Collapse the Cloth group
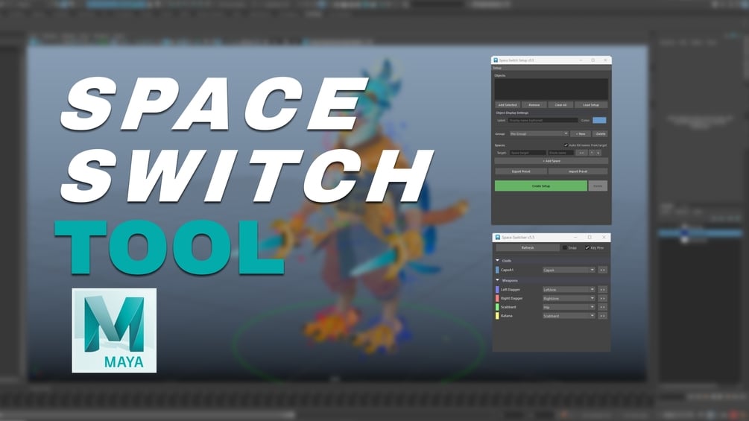This screenshot has width=749, height=421. pos(497,261)
